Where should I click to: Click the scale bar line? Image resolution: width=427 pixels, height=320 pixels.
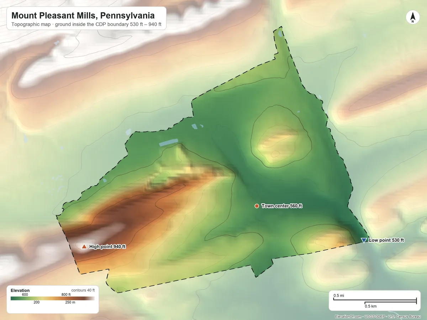click(x=375, y=301)
